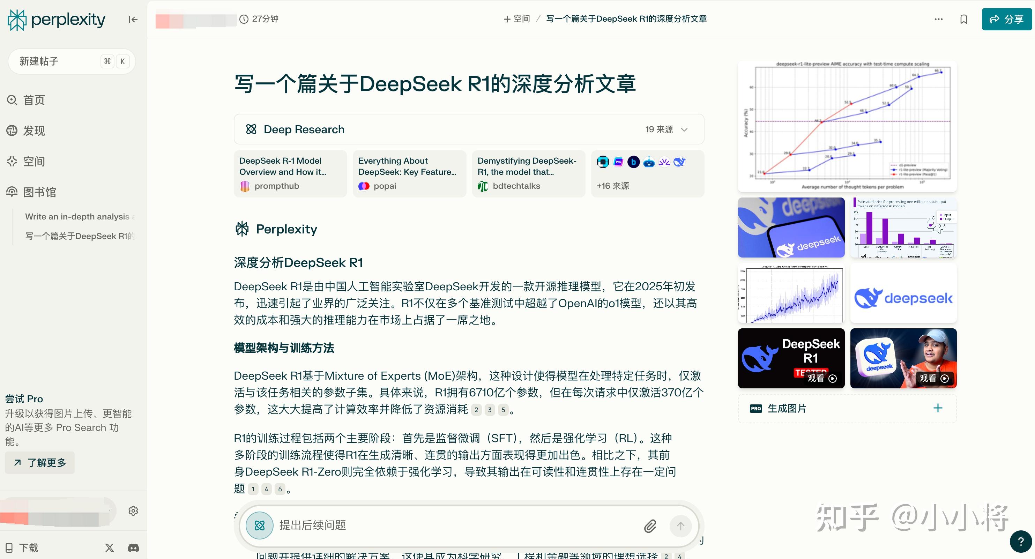Open the Discord icon in sidebar footer
Image resolution: width=1035 pixels, height=559 pixels.
pos(133,547)
